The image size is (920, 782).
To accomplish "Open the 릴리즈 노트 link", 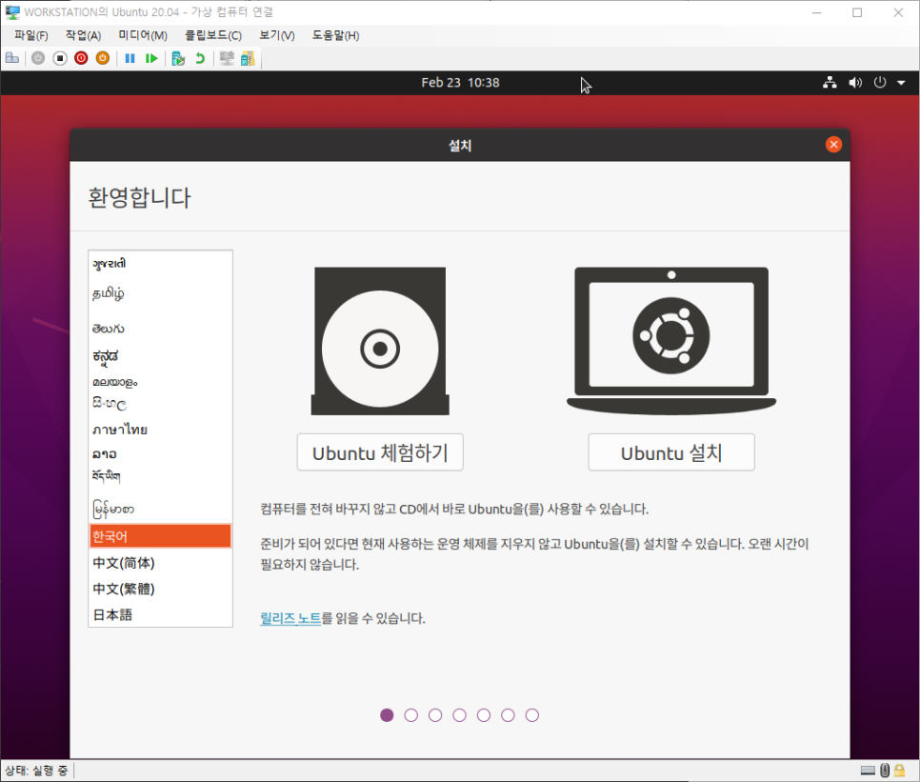I will point(290,618).
